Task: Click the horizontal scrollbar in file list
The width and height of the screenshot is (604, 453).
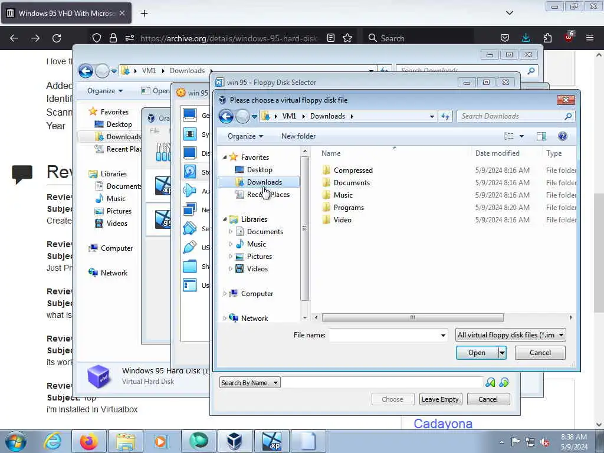Action: point(412,317)
